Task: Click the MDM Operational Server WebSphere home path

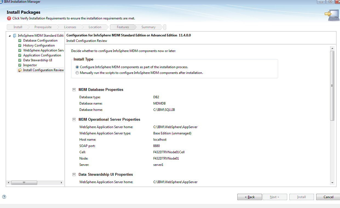Action: click(175, 127)
